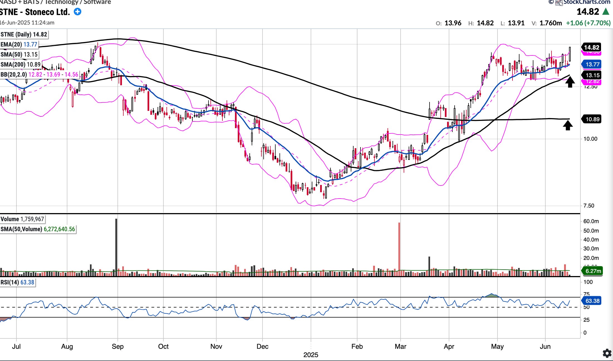Viewport: 613px width, 361px height.
Task: Select the EMA(20) legend label
Action: [19, 45]
